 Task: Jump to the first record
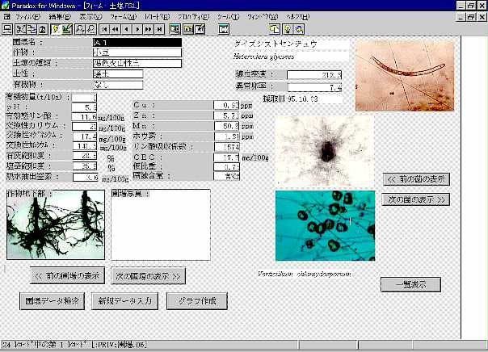click(x=104, y=29)
